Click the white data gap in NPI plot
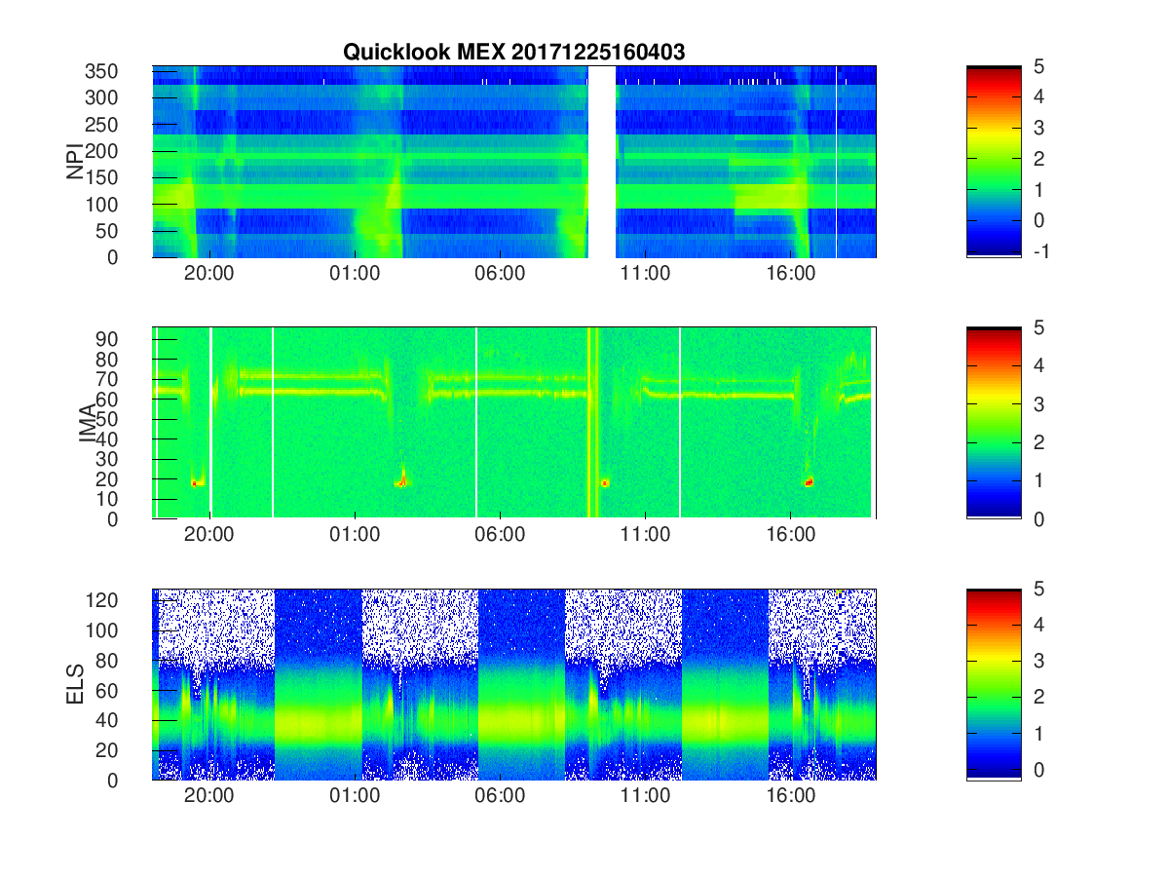Screen dimensions: 1169x877 [602, 161]
